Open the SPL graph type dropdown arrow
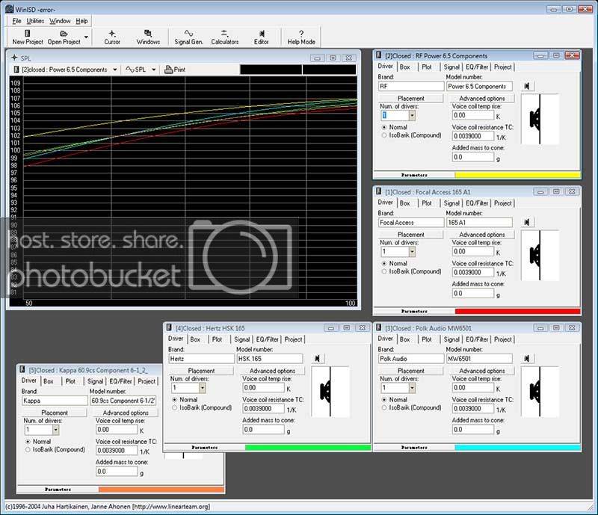Viewport: 598px width, 515px height. (x=154, y=70)
